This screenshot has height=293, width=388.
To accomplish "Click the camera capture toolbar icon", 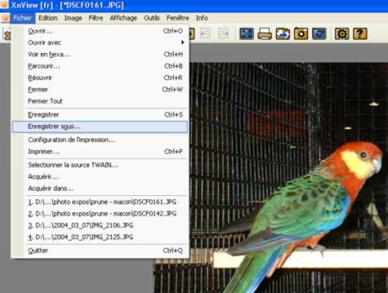I will 301,33.
